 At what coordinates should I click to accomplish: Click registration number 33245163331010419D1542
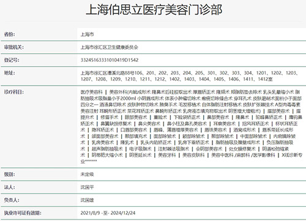[x=110, y=60]
